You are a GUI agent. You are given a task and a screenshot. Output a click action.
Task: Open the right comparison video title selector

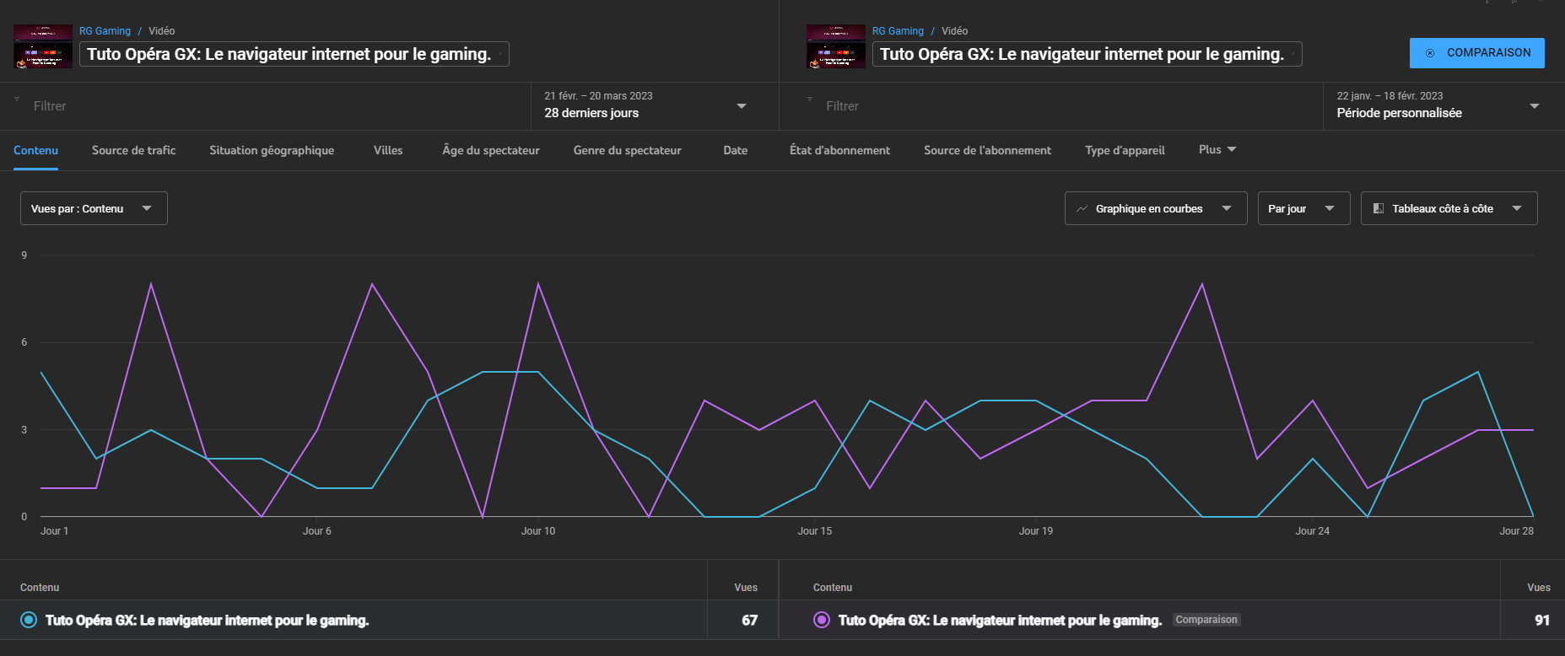click(x=1087, y=54)
